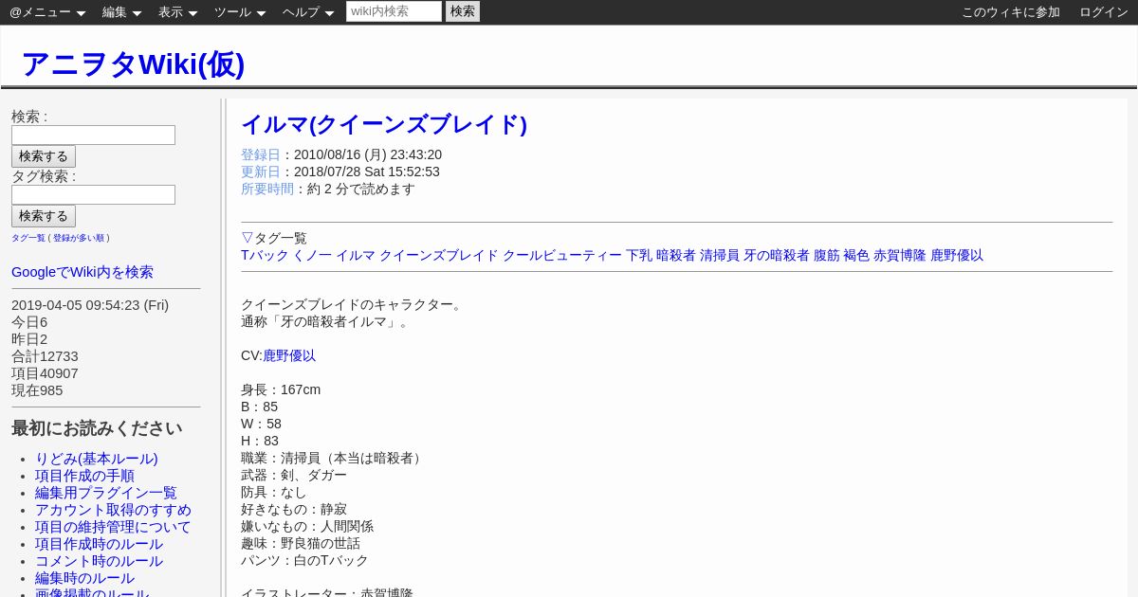The image size is (1138, 597).
Task: Focus the wiki内検索 input field
Action: click(394, 11)
